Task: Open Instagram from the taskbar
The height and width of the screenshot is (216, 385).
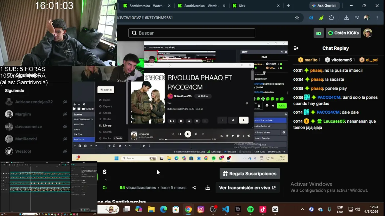Action: click(201, 209)
